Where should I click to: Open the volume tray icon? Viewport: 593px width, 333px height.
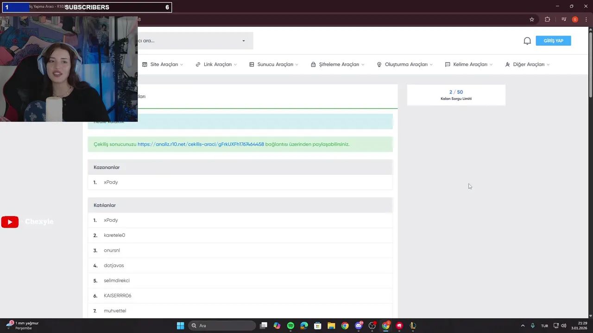pos(564,326)
